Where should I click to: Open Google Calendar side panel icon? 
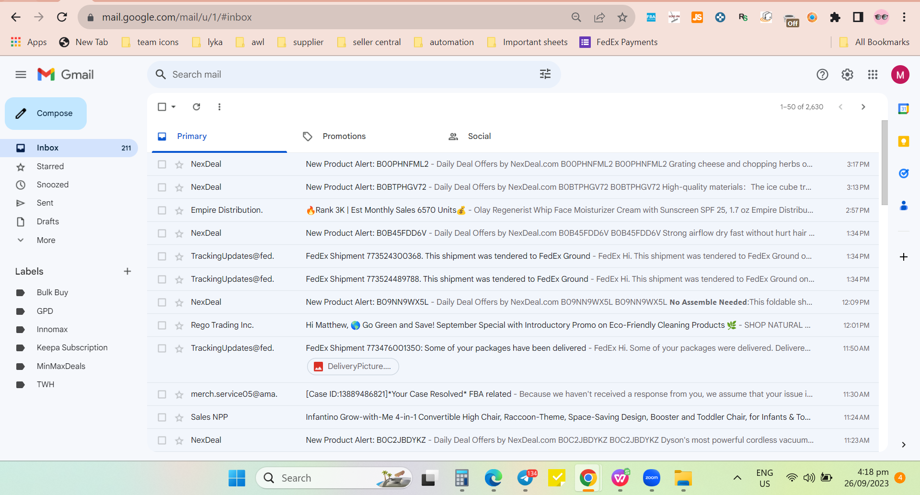pos(904,109)
